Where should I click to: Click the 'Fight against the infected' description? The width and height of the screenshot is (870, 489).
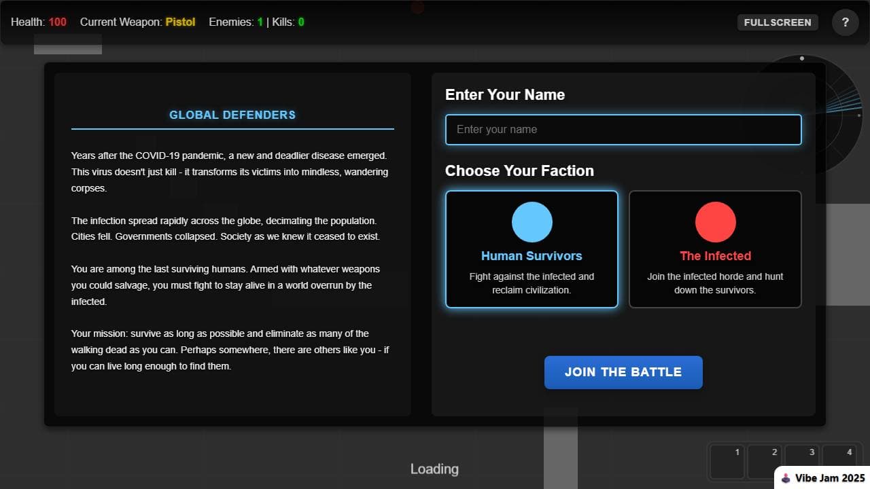(x=532, y=283)
